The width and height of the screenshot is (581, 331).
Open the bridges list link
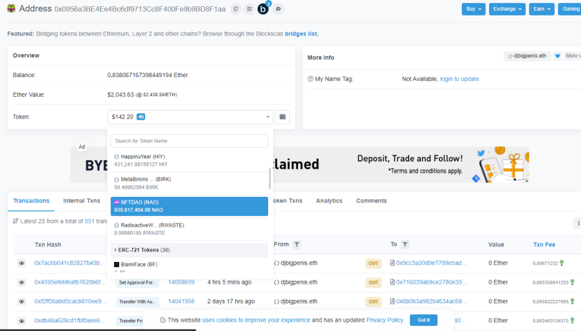(301, 34)
